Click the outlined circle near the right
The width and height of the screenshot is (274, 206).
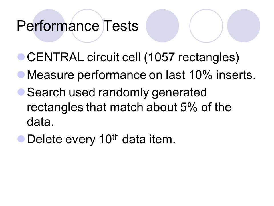click(x=206, y=26)
